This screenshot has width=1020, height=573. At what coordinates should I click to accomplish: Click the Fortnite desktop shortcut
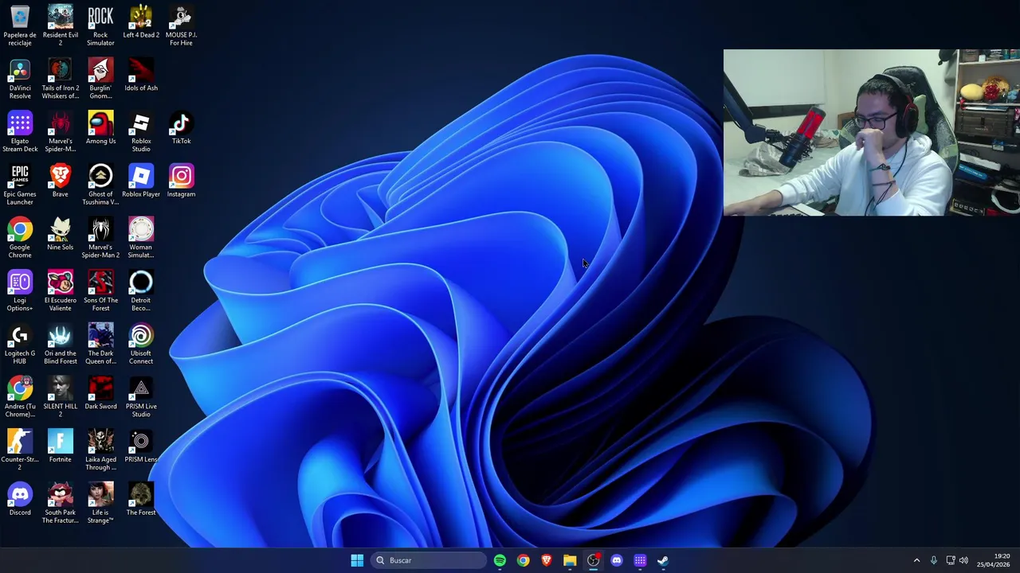tap(61, 446)
